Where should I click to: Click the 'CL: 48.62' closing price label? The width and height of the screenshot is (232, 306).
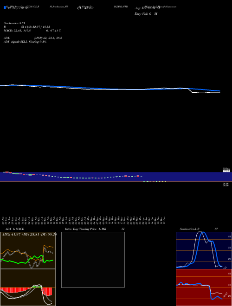[85, 8]
